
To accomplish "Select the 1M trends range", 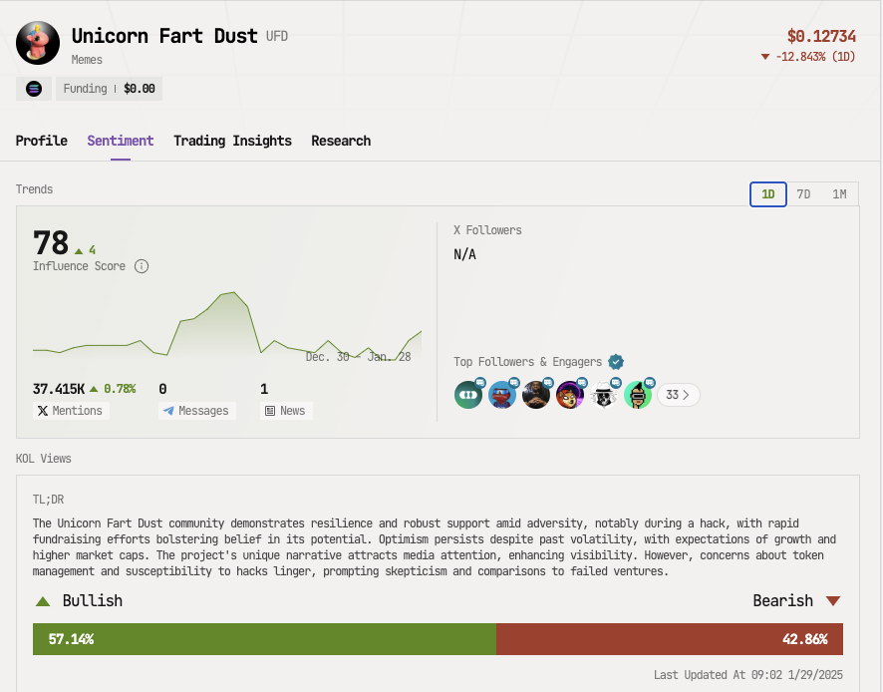I will tap(839, 194).
